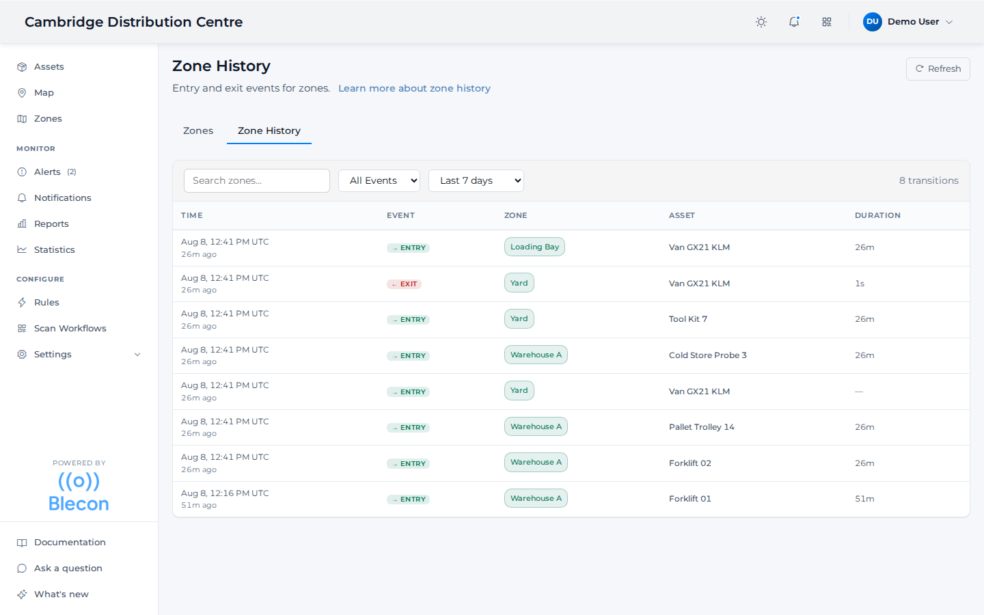This screenshot has width=984, height=615.
Task: Open Scan Workflows menu label
Action: pyautogui.click(x=70, y=328)
